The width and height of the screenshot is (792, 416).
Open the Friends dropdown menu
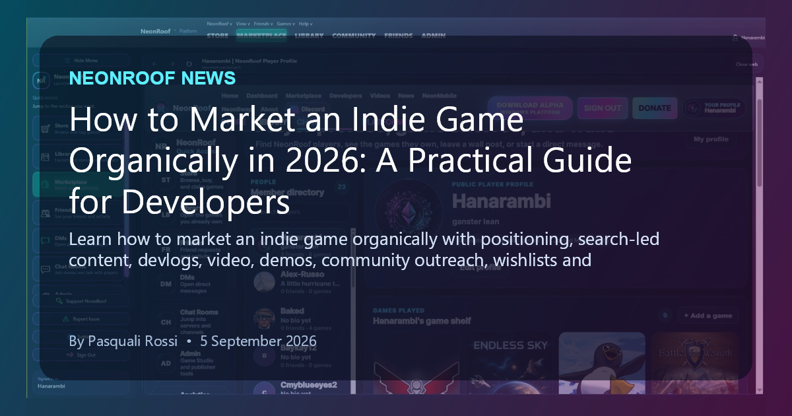(263, 23)
